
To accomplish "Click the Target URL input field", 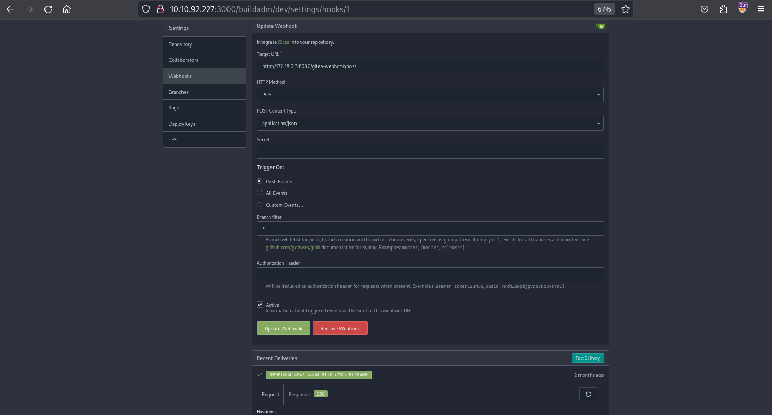I will point(430,66).
